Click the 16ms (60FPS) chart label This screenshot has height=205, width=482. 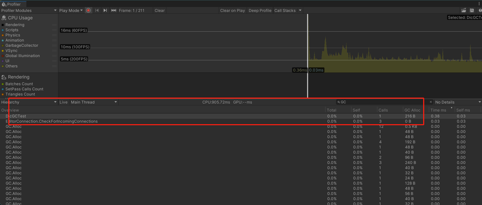click(74, 30)
